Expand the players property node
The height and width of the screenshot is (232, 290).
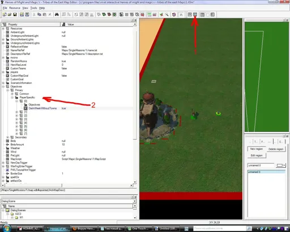click(x=3, y=72)
